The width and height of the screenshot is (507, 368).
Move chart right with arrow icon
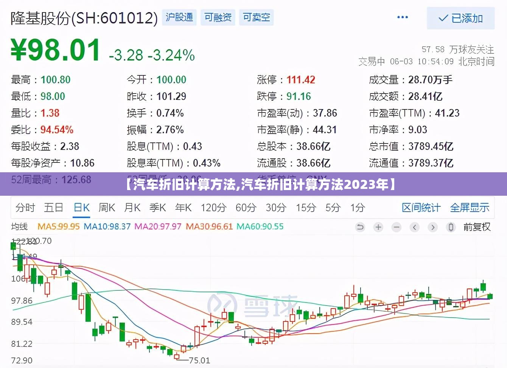pyautogui.click(x=433, y=227)
